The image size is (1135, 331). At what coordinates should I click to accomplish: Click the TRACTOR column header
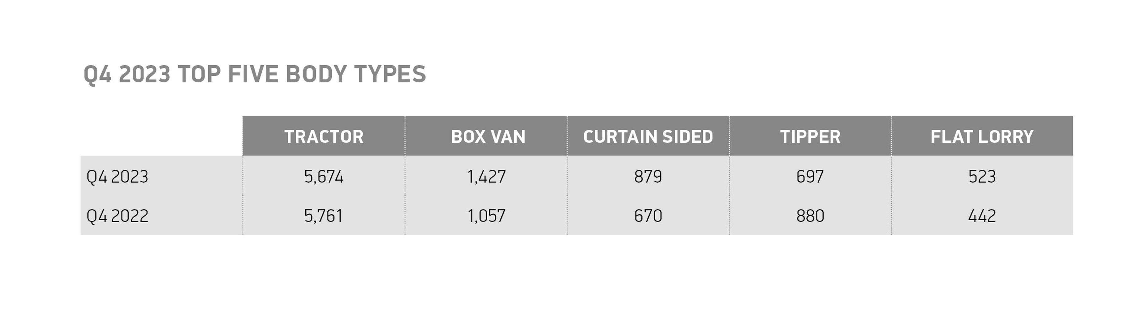click(x=324, y=137)
